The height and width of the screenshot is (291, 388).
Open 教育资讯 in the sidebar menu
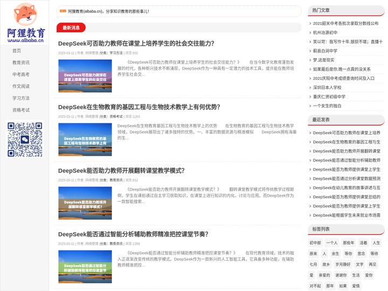click(x=21, y=63)
